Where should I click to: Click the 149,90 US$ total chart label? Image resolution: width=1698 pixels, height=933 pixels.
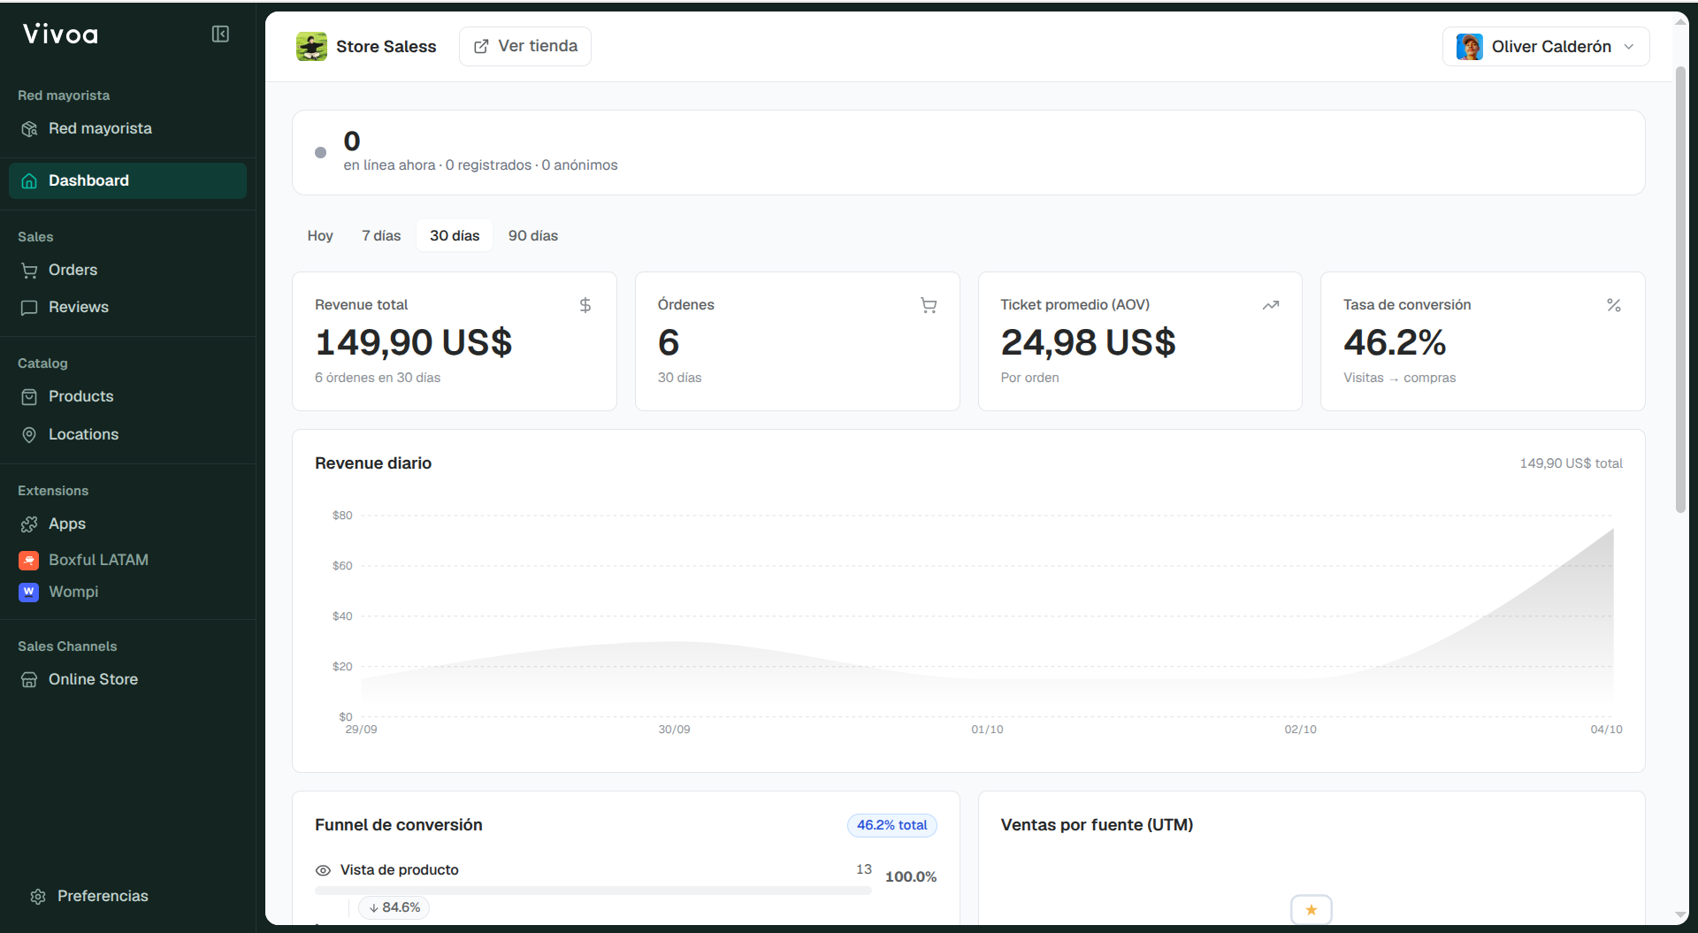coord(1571,463)
